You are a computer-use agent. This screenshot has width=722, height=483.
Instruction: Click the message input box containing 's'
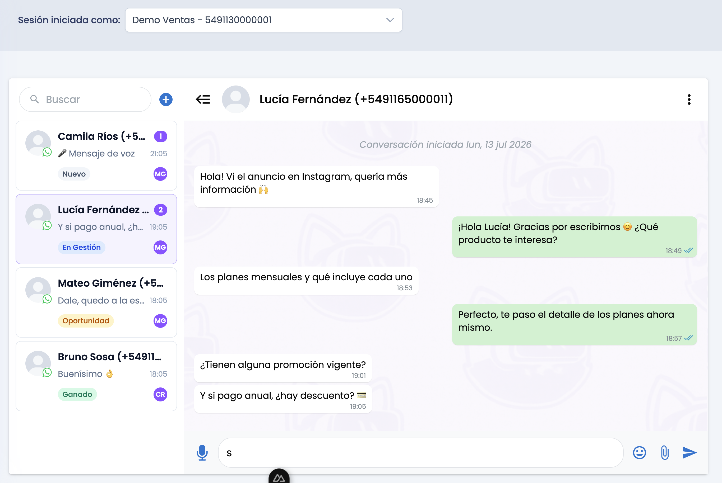click(421, 452)
